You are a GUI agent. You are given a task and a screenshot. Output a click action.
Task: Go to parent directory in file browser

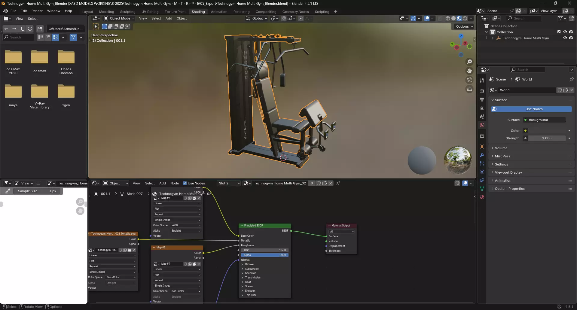tap(22, 29)
